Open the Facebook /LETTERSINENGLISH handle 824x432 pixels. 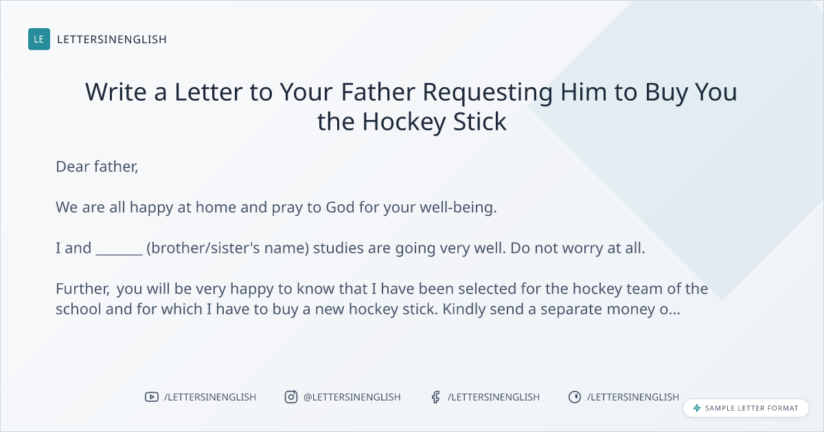[493, 397]
